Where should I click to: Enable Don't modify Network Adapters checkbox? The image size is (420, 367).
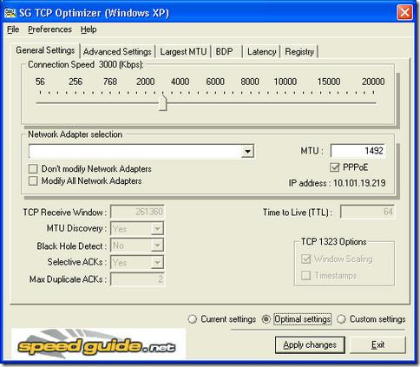point(33,168)
